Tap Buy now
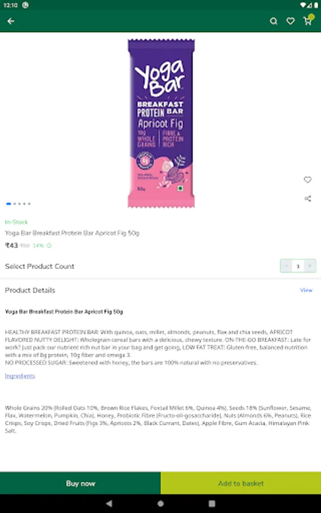 [x=80, y=483]
